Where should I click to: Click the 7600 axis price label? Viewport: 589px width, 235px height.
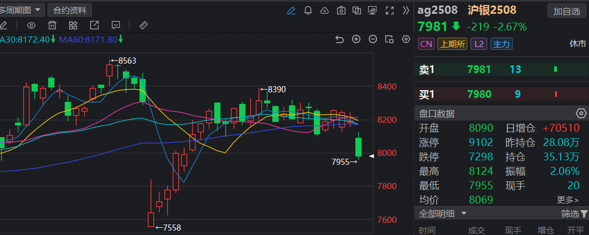387,220
